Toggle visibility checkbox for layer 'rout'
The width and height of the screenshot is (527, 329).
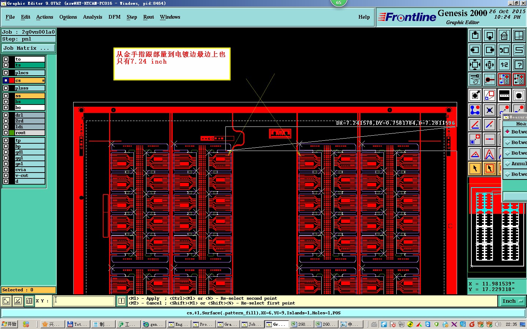[x=6, y=133]
